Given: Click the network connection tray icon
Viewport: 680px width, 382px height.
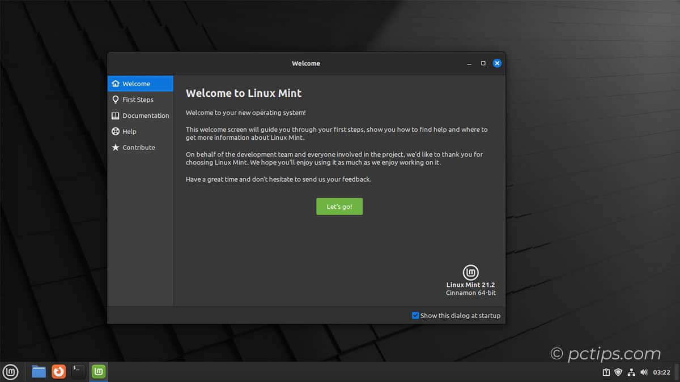Looking at the screenshot, I should pyautogui.click(x=631, y=372).
